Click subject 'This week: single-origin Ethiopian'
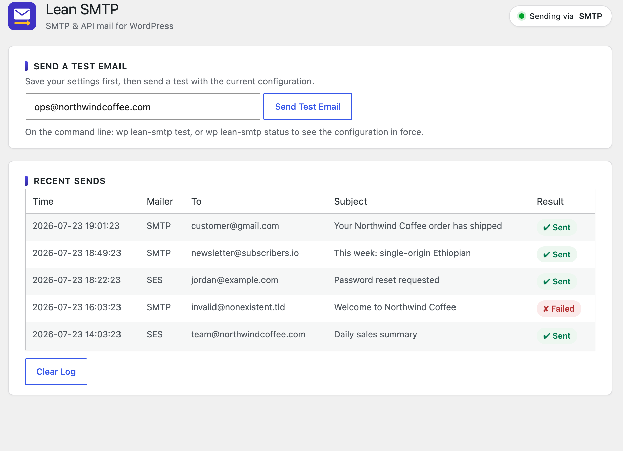 (402, 253)
